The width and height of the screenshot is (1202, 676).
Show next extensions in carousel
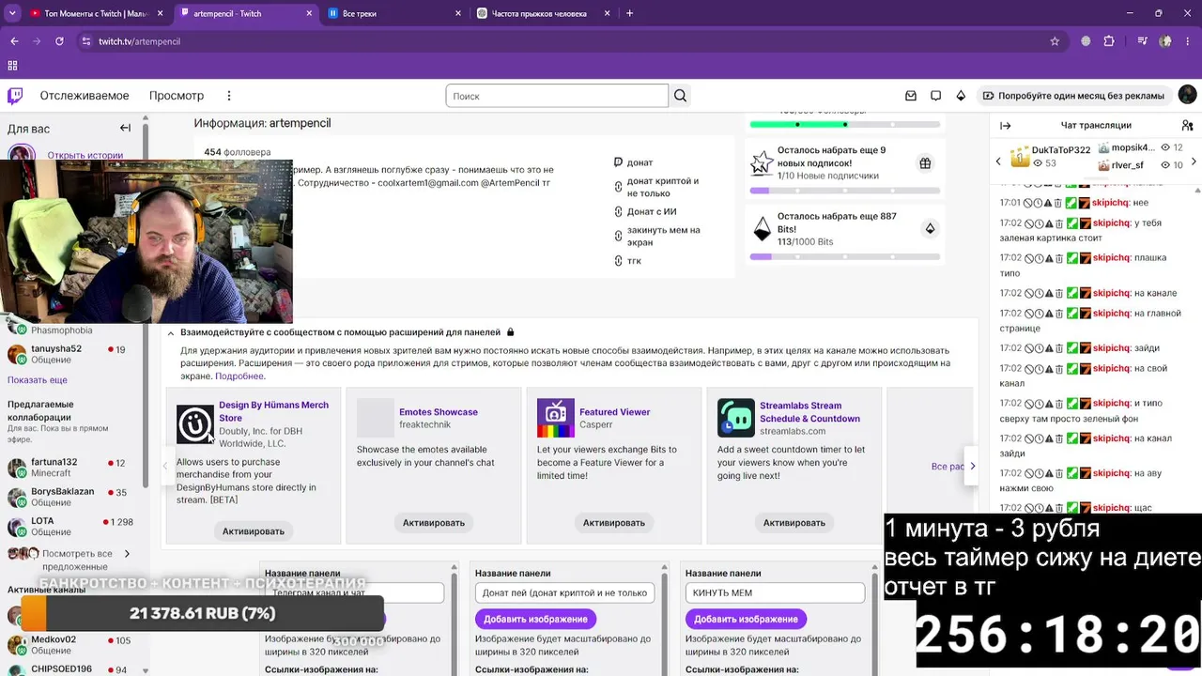(972, 466)
